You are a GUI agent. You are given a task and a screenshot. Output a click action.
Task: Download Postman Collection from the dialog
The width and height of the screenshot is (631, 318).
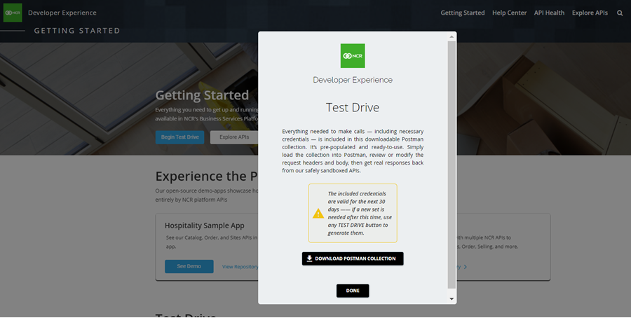(353, 258)
